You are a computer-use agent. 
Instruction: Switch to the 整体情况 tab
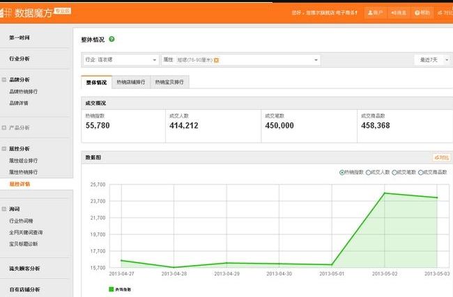tap(96, 82)
